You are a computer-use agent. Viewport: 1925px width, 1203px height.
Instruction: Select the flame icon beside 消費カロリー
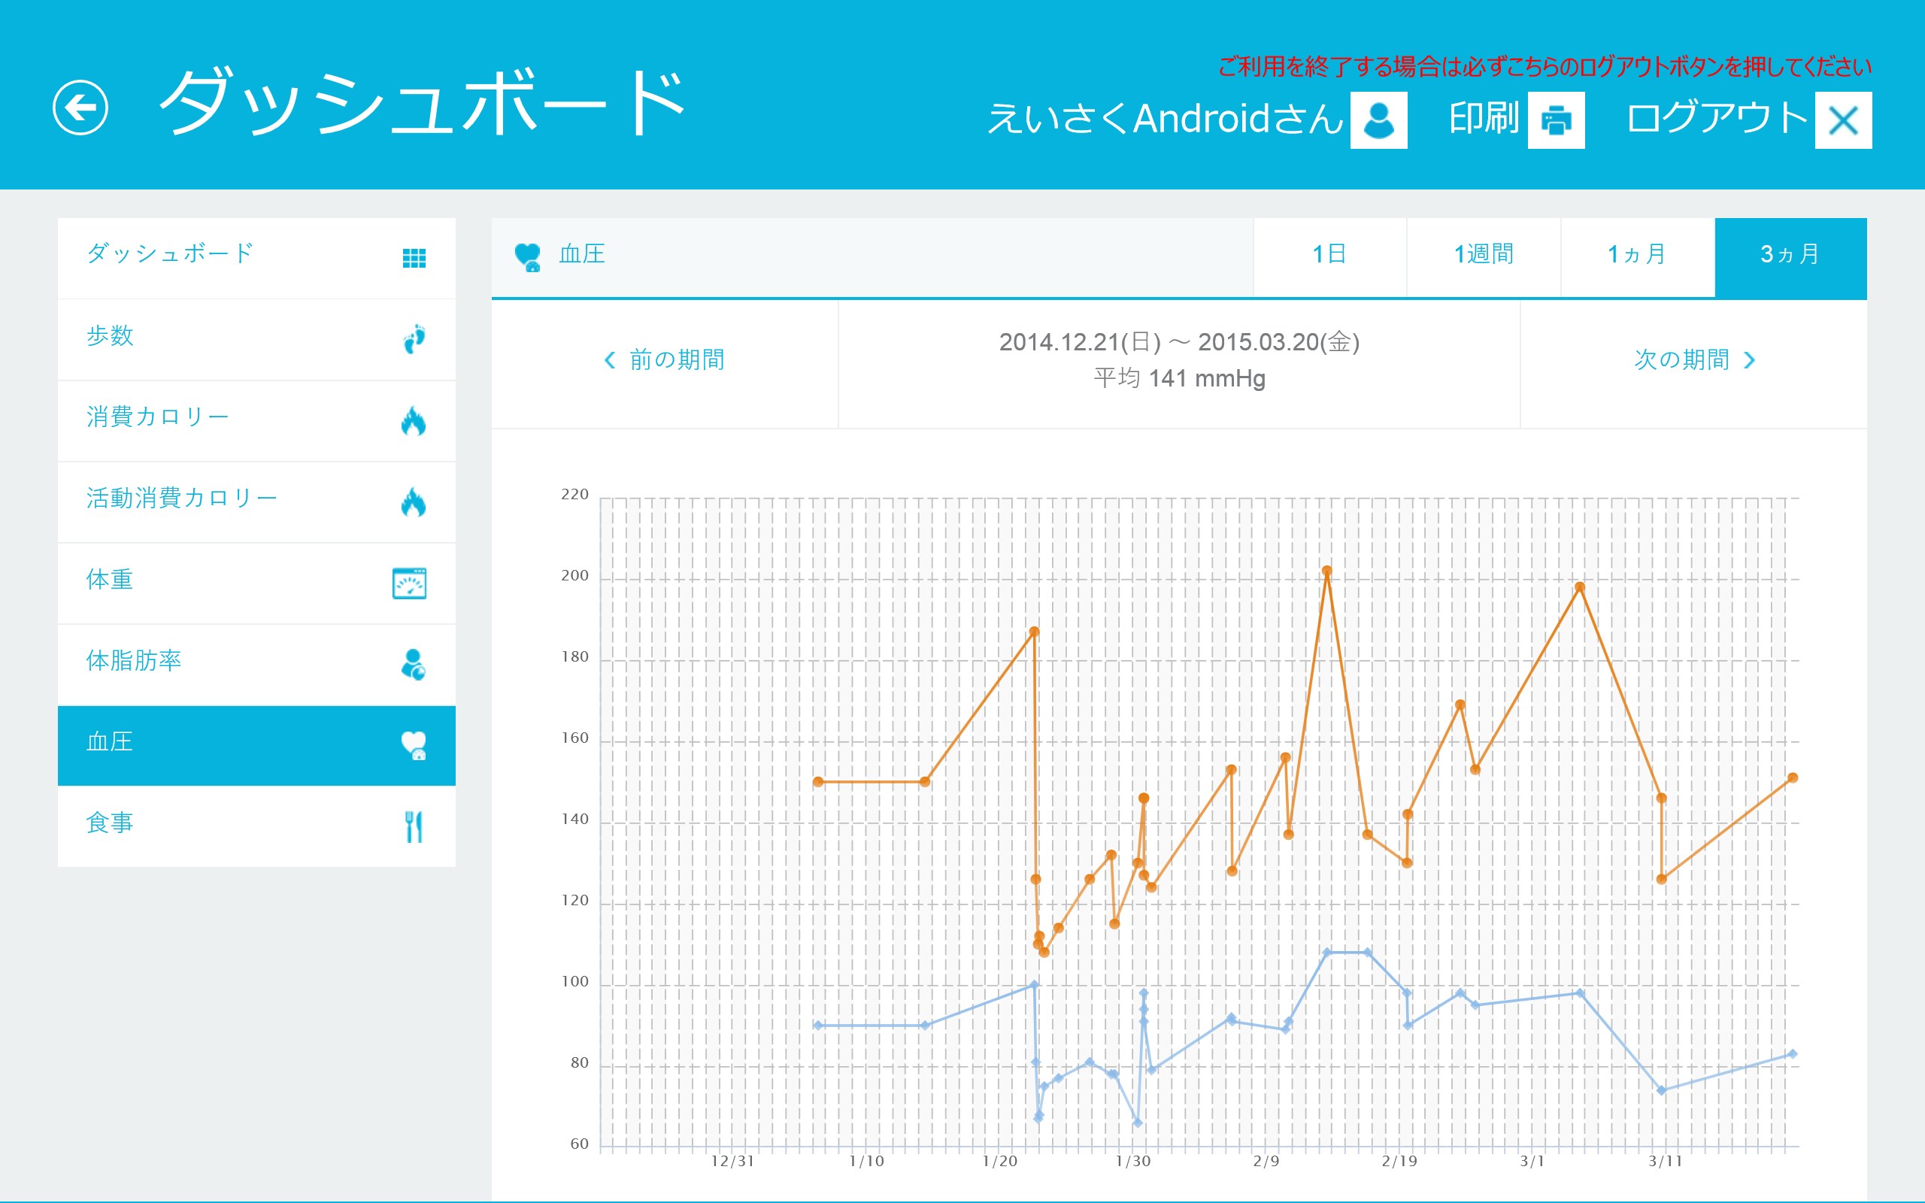(414, 421)
